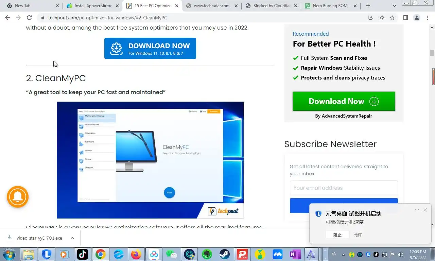This screenshot has height=261, width=435.
Task: Click the Recommended label
Action: click(311, 34)
